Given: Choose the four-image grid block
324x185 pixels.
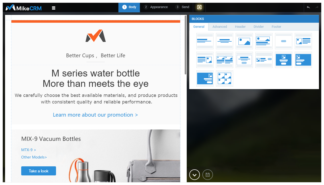Looking at the screenshot, I should tap(225, 78).
